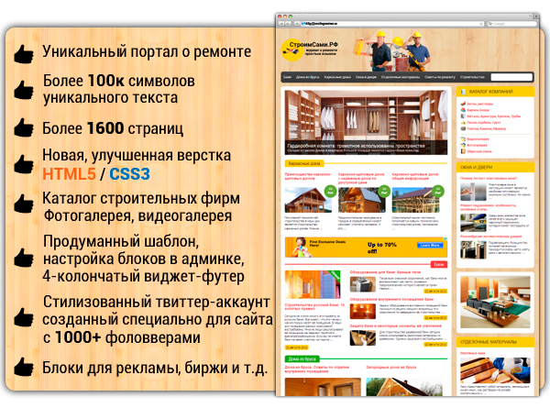The height and width of the screenshot is (419, 550).
Task: Open Оборудование для бани: банные печи link
Action: pyautogui.click(x=385, y=272)
